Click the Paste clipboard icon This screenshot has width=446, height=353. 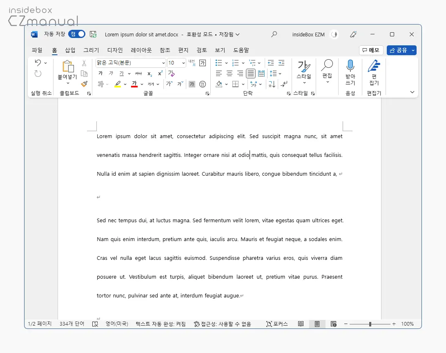[x=68, y=66]
